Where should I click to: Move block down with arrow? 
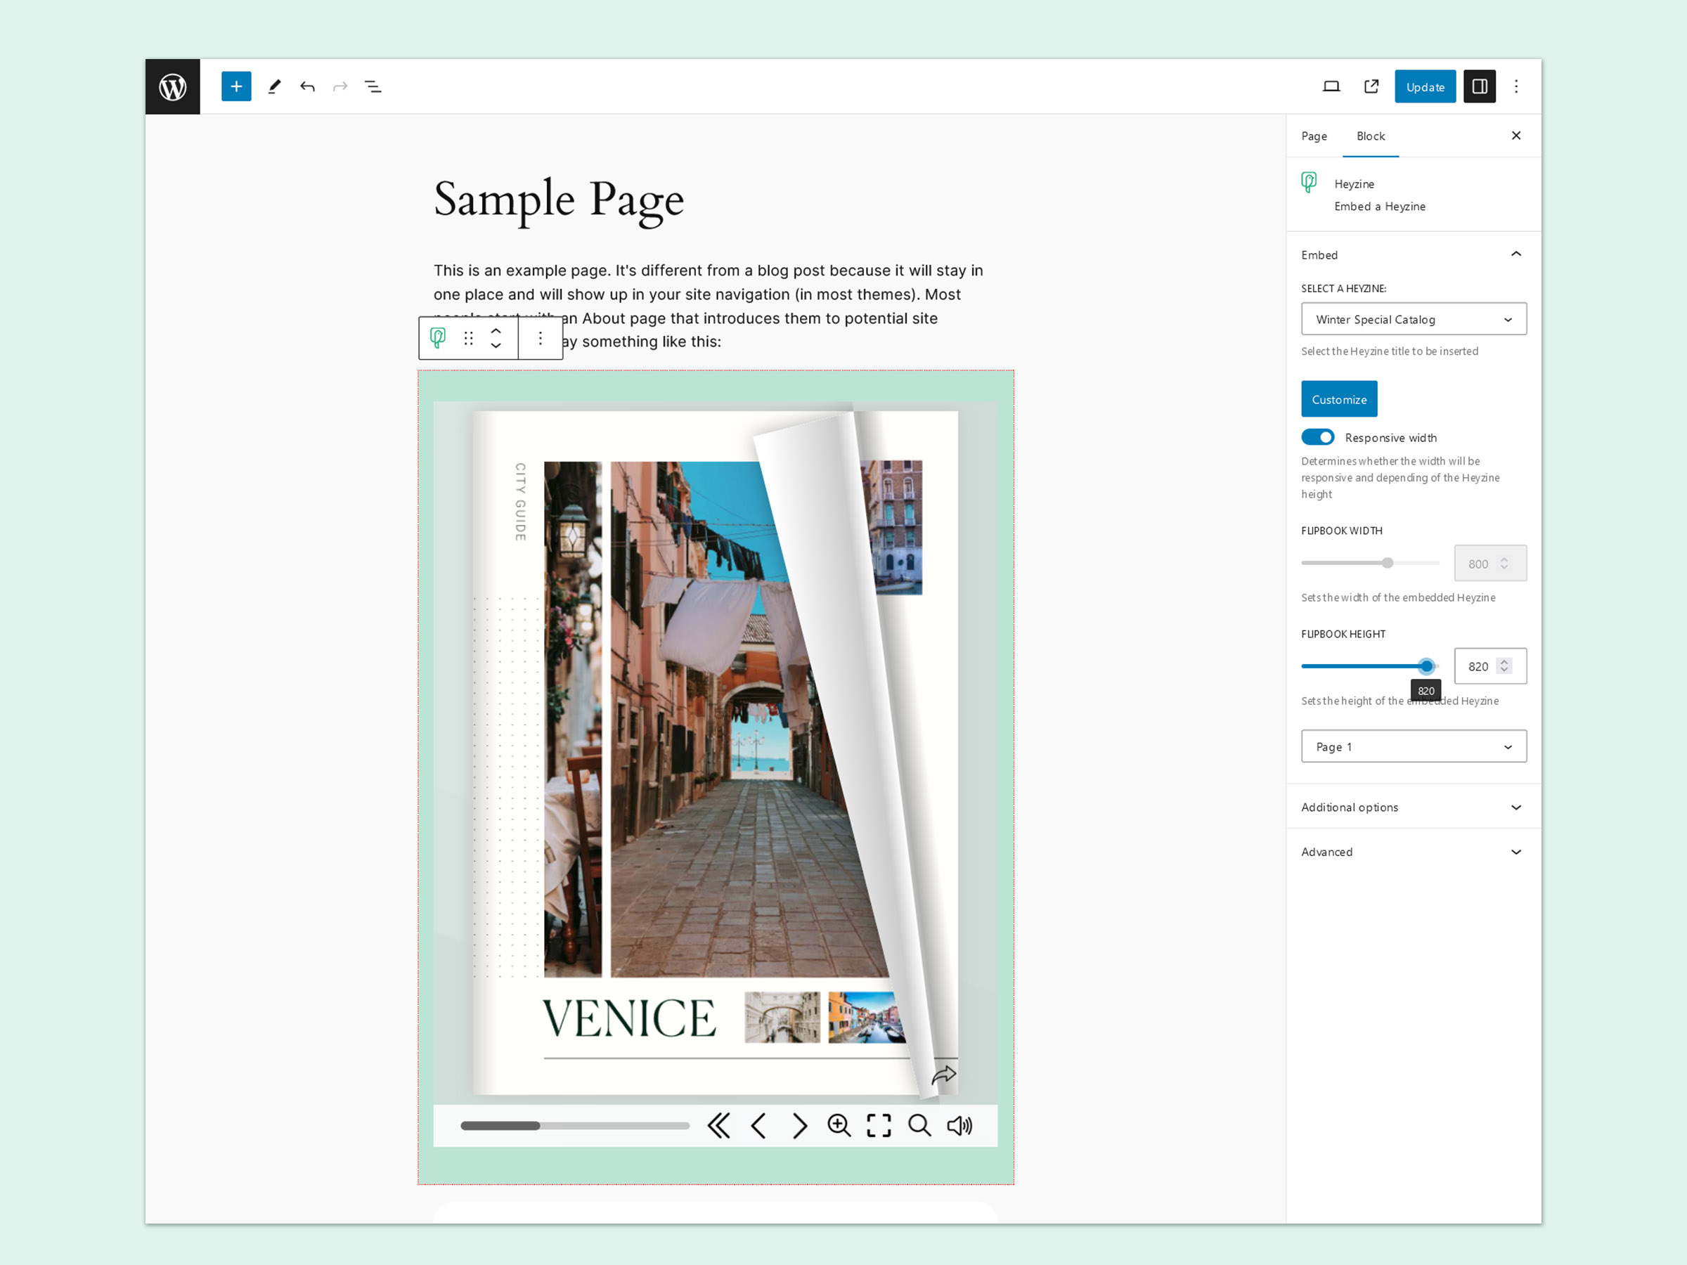point(496,346)
